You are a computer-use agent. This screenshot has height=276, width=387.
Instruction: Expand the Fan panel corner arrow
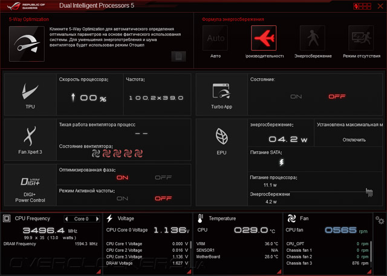369,272
